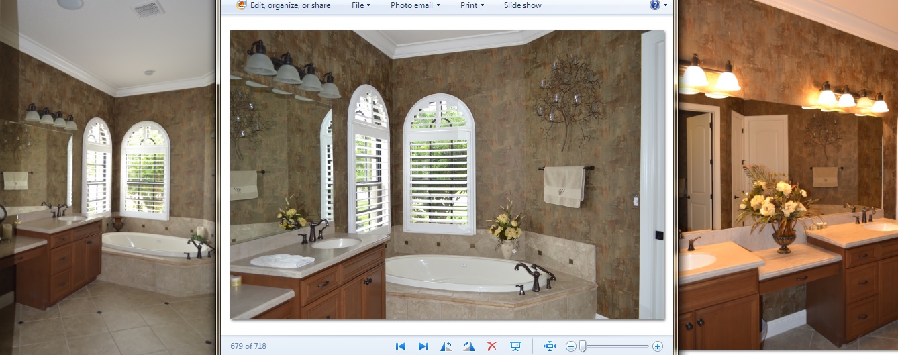Delete the current photo with red X
Image resolution: width=898 pixels, height=355 pixels.
click(x=492, y=346)
